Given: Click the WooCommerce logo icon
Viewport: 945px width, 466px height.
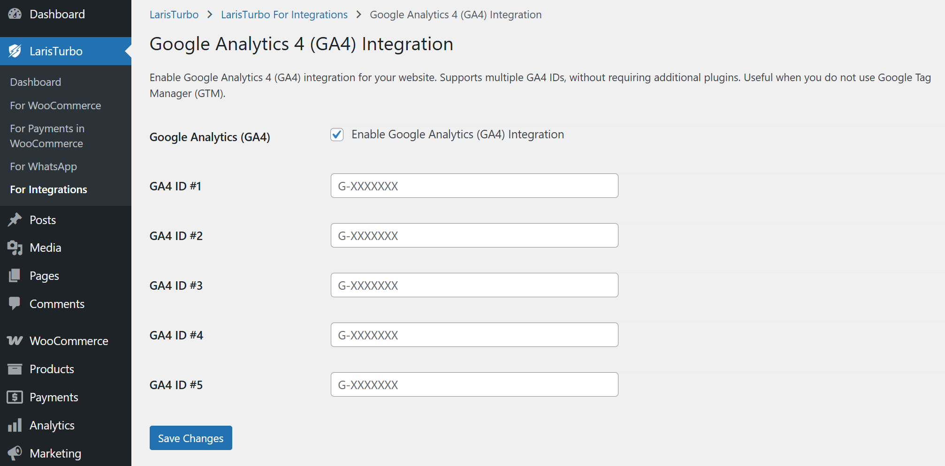Looking at the screenshot, I should click(15, 341).
